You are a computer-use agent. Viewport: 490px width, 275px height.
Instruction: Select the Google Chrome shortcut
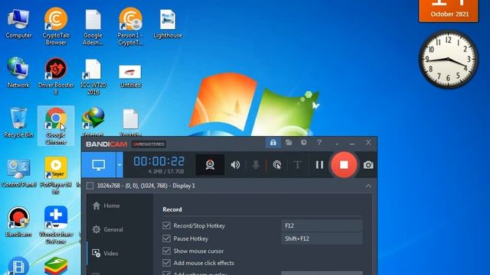[x=56, y=125]
